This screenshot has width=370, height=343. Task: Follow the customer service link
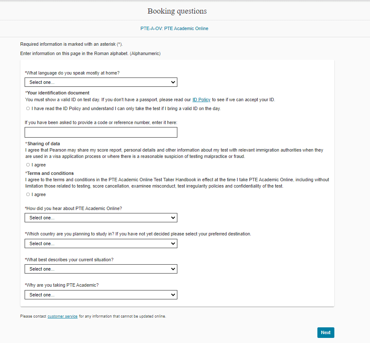62,316
